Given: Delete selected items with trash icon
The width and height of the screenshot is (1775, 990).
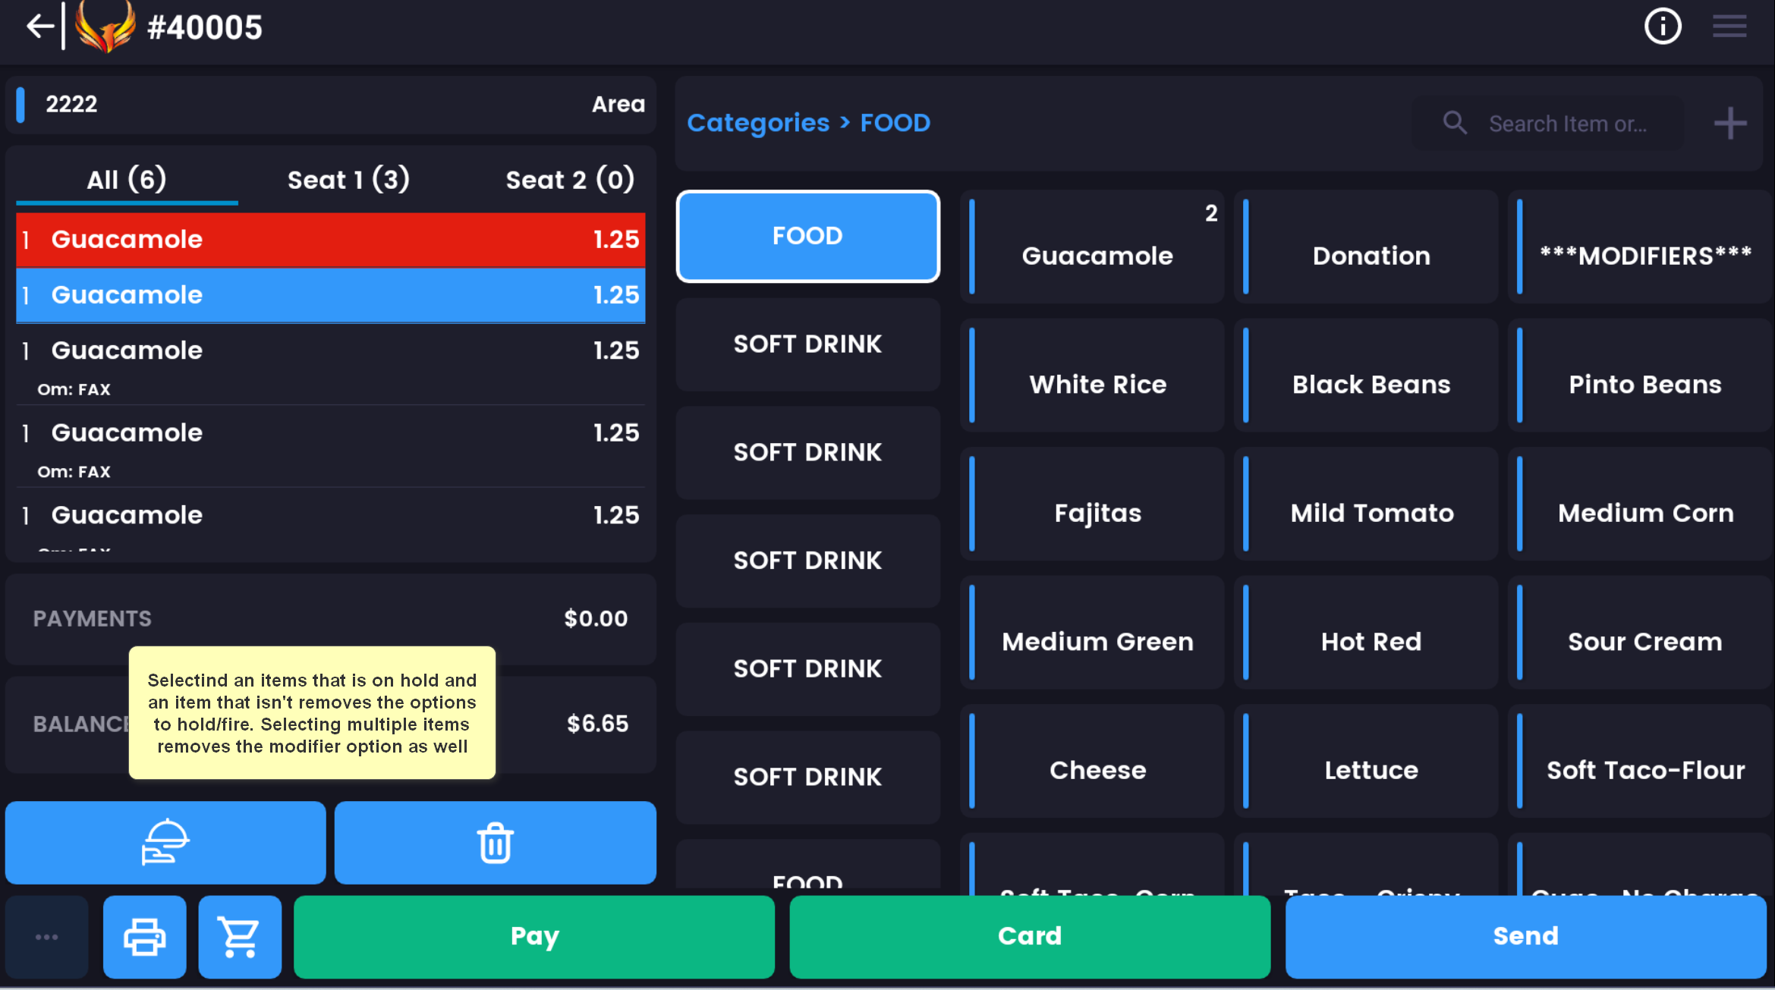Looking at the screenshot, I should tap(495, 843).
